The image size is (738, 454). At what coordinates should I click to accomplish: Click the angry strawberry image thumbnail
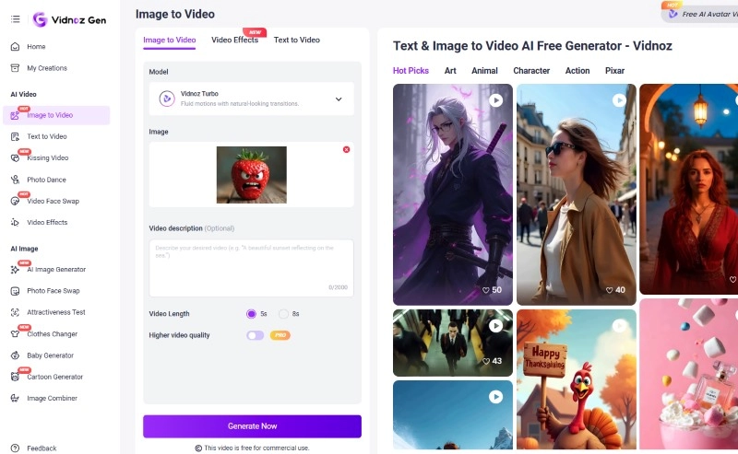[x=251, y=175]
